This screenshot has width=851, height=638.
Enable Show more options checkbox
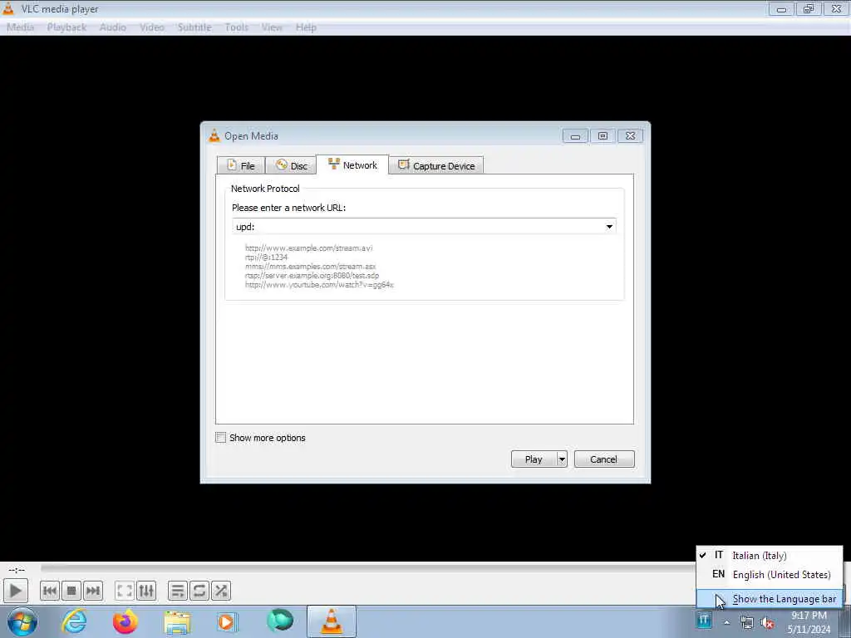click(x=221, y=437)
